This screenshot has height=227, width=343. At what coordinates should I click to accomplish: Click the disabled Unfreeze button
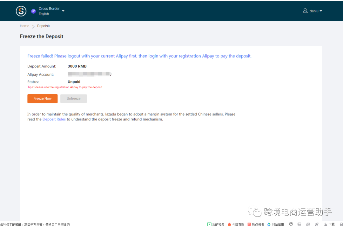(73, 98)
